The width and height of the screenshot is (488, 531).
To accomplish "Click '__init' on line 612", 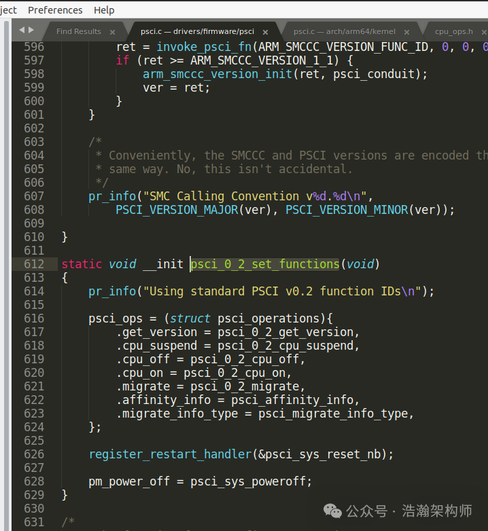I will tap(163, 264).
